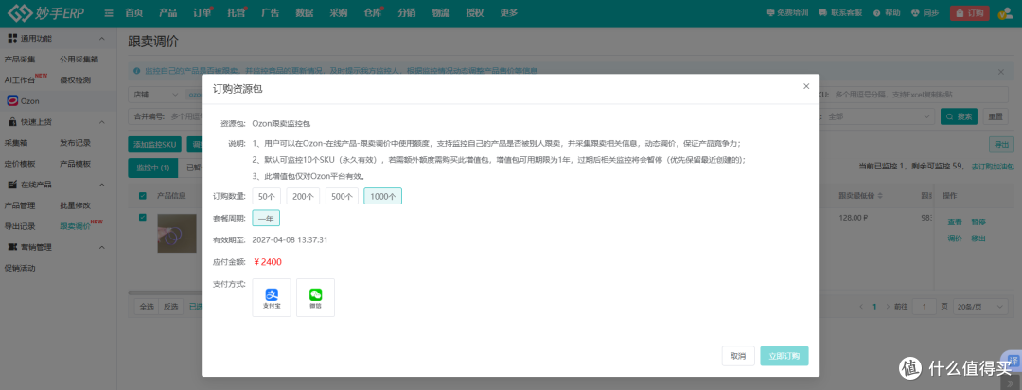Open 产品采集 in the sidebar
Image resolution: width=1022 pixels, height=390 pixels.
click(20, 60)
